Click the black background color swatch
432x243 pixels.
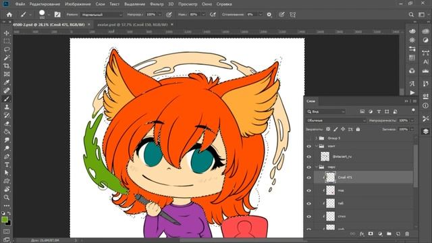coord(8,223)
